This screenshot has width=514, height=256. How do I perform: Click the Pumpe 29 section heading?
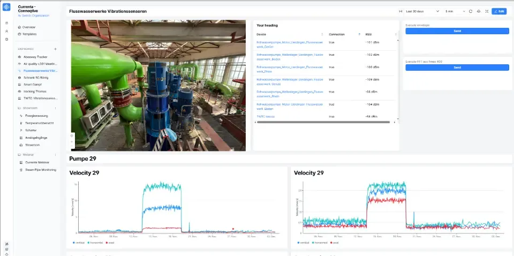point(82,159)
